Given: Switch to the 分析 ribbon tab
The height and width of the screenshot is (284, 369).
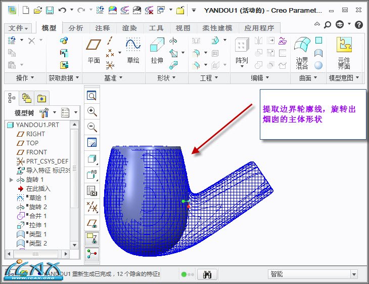Looking at the screenshot, I should (76, 28).
